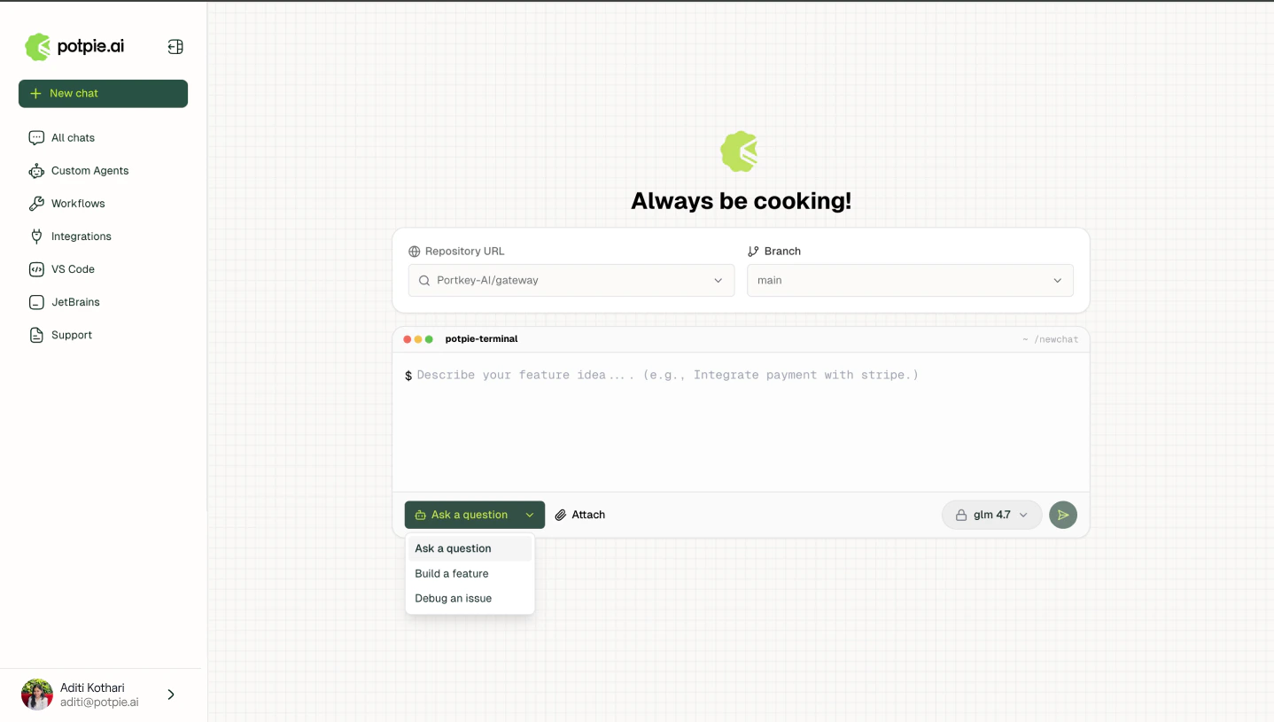Click the Custom Agents robot icon
Image resolution: width=1274 pixels, height=722 pixels.
(x=36, y=170)
